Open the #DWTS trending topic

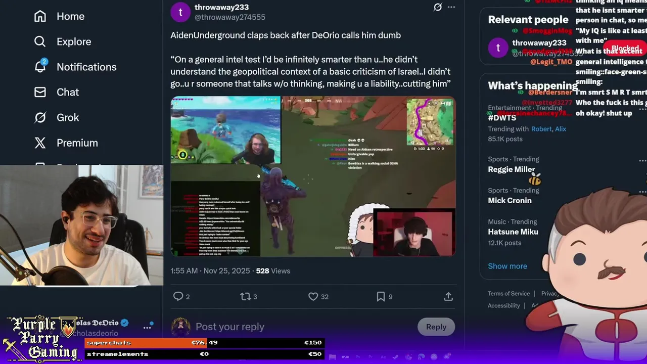click(502, 117)
